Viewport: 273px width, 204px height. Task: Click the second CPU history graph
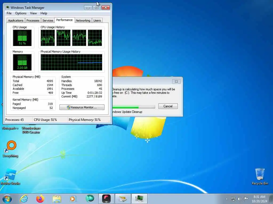point(63,38)
